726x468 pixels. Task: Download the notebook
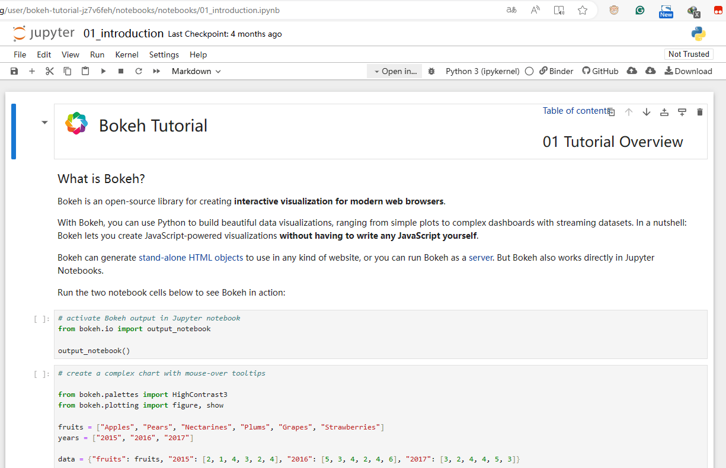coord(688,71)
